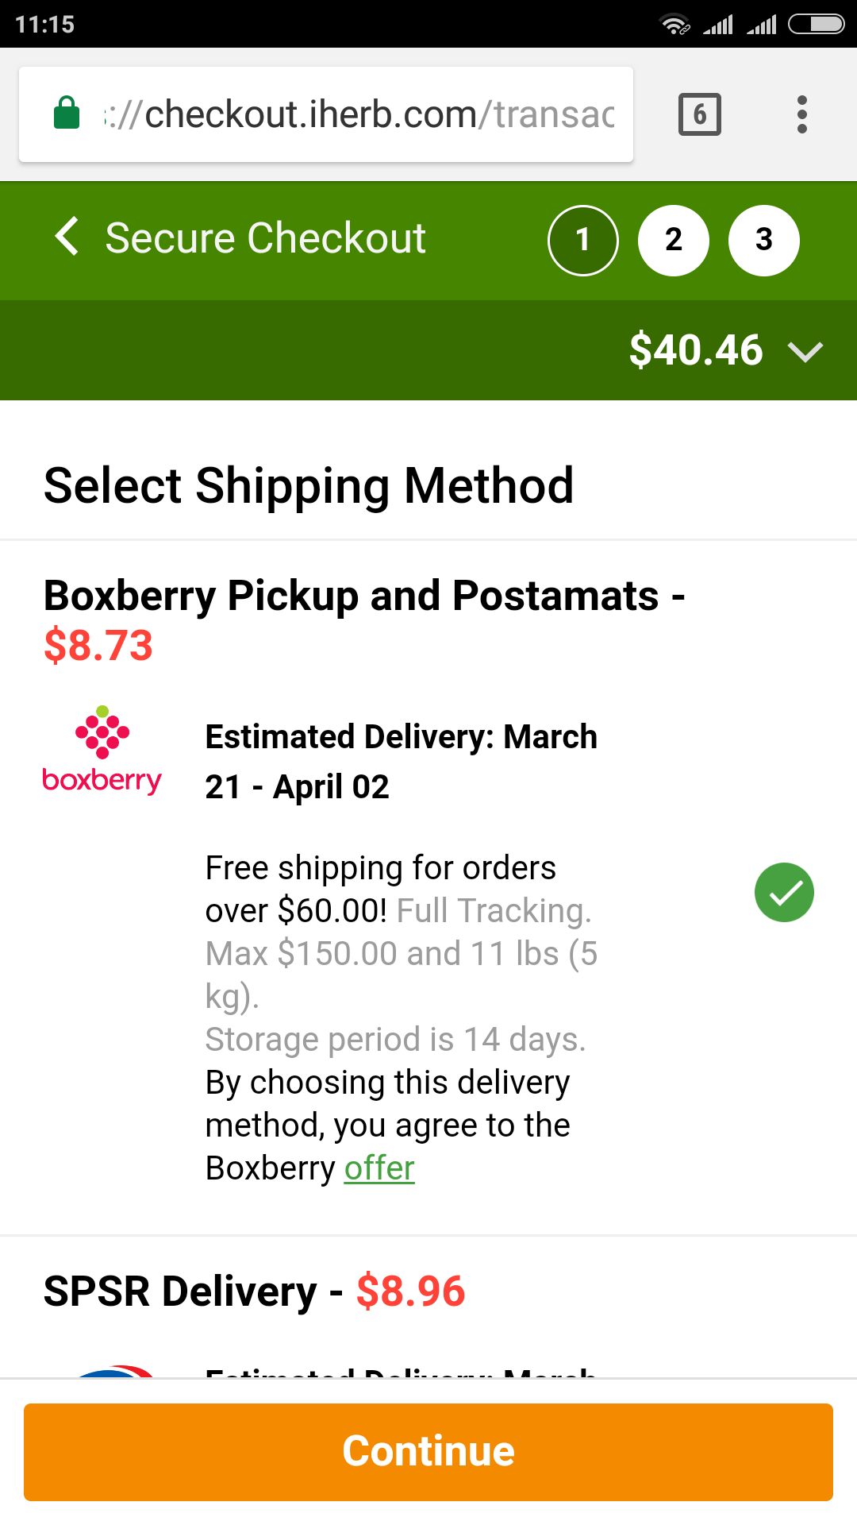This screenshot has width=857, height=1525.
Task: Click the Boxberry logo
Action: [x=102, y=750]
